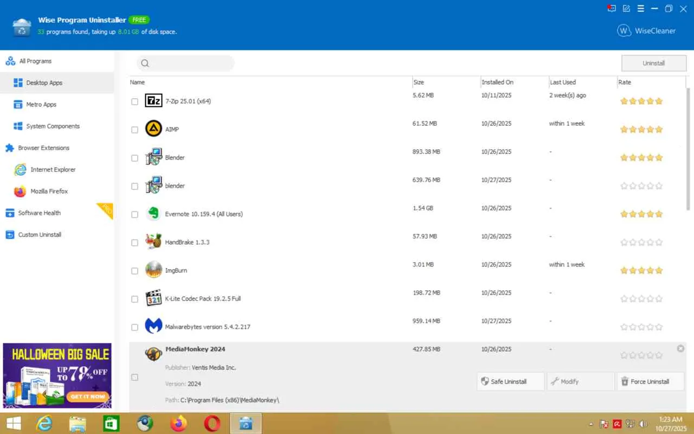Open the volume control in the tray
Screen dimensions: 694x434
tap(644, 424)
